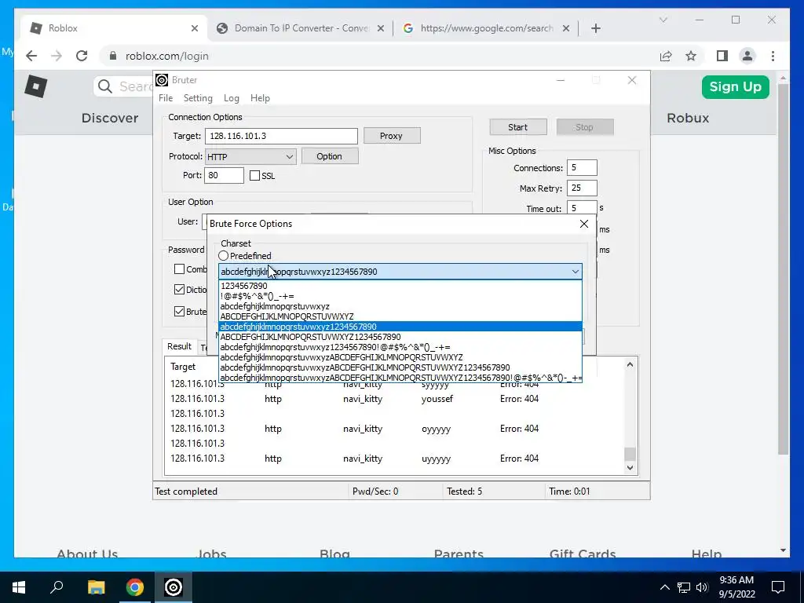804x603 pixels.
Task: Open the Chrome three-dot menu
Action: click(x=773, y=56)
